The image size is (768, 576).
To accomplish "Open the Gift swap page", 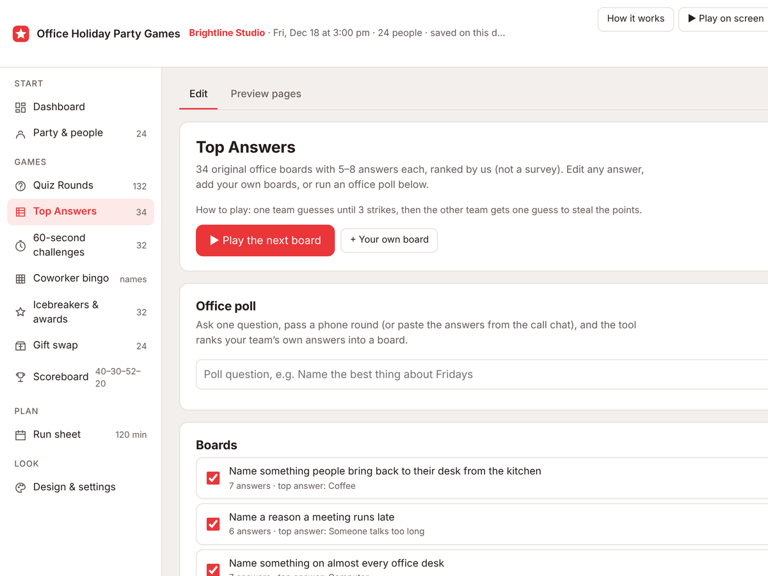I will coord(81,346).
